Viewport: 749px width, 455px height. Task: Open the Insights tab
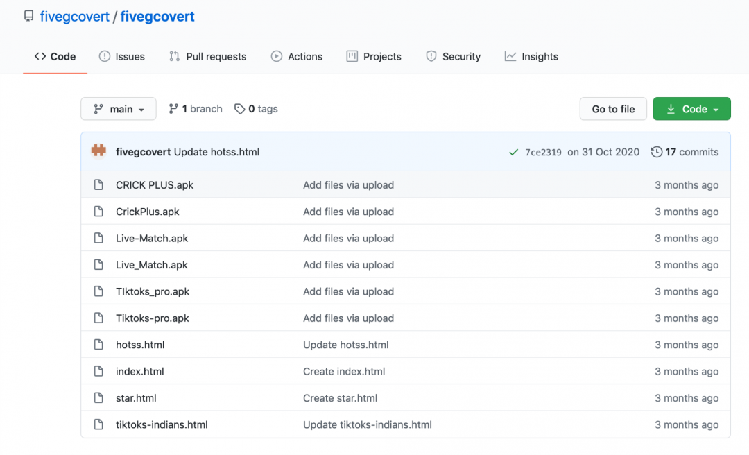[531, 57]
